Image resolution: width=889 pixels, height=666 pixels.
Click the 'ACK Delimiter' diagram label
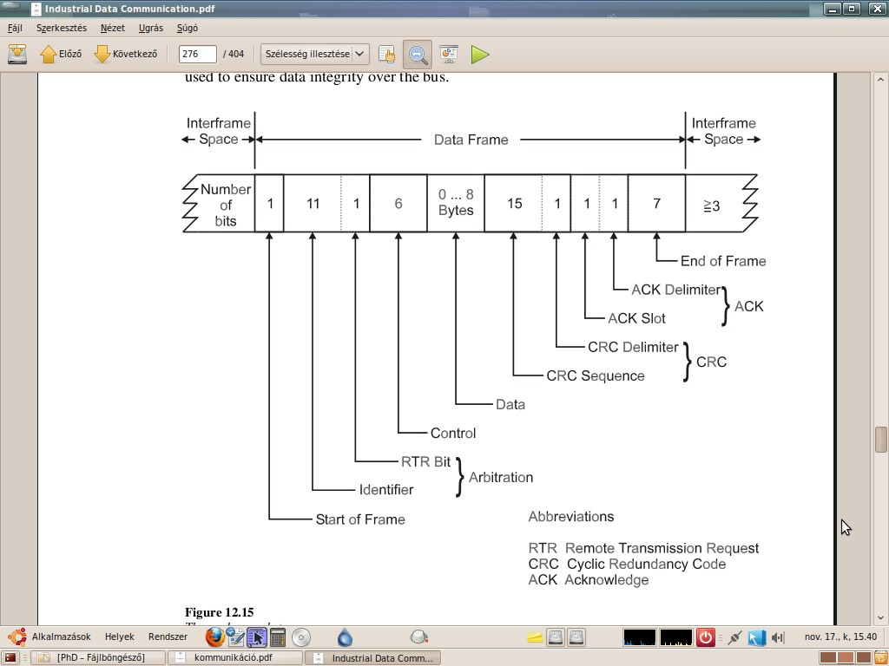tap(675, 290)
